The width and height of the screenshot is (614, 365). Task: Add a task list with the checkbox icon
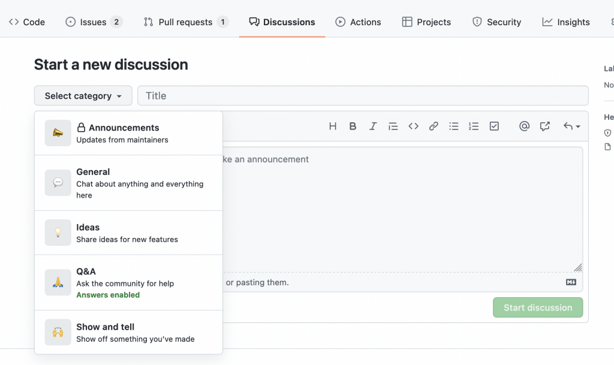[494, 126]
